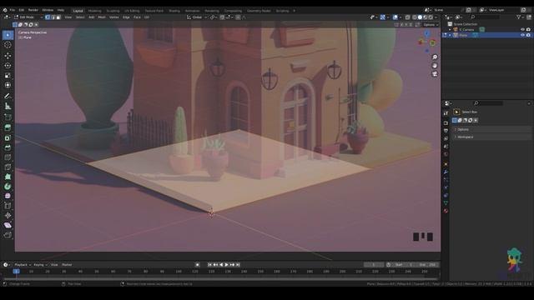Activate the Annotate tool
Viewport: 534px width, 300px height.
[x=8, y=97]
